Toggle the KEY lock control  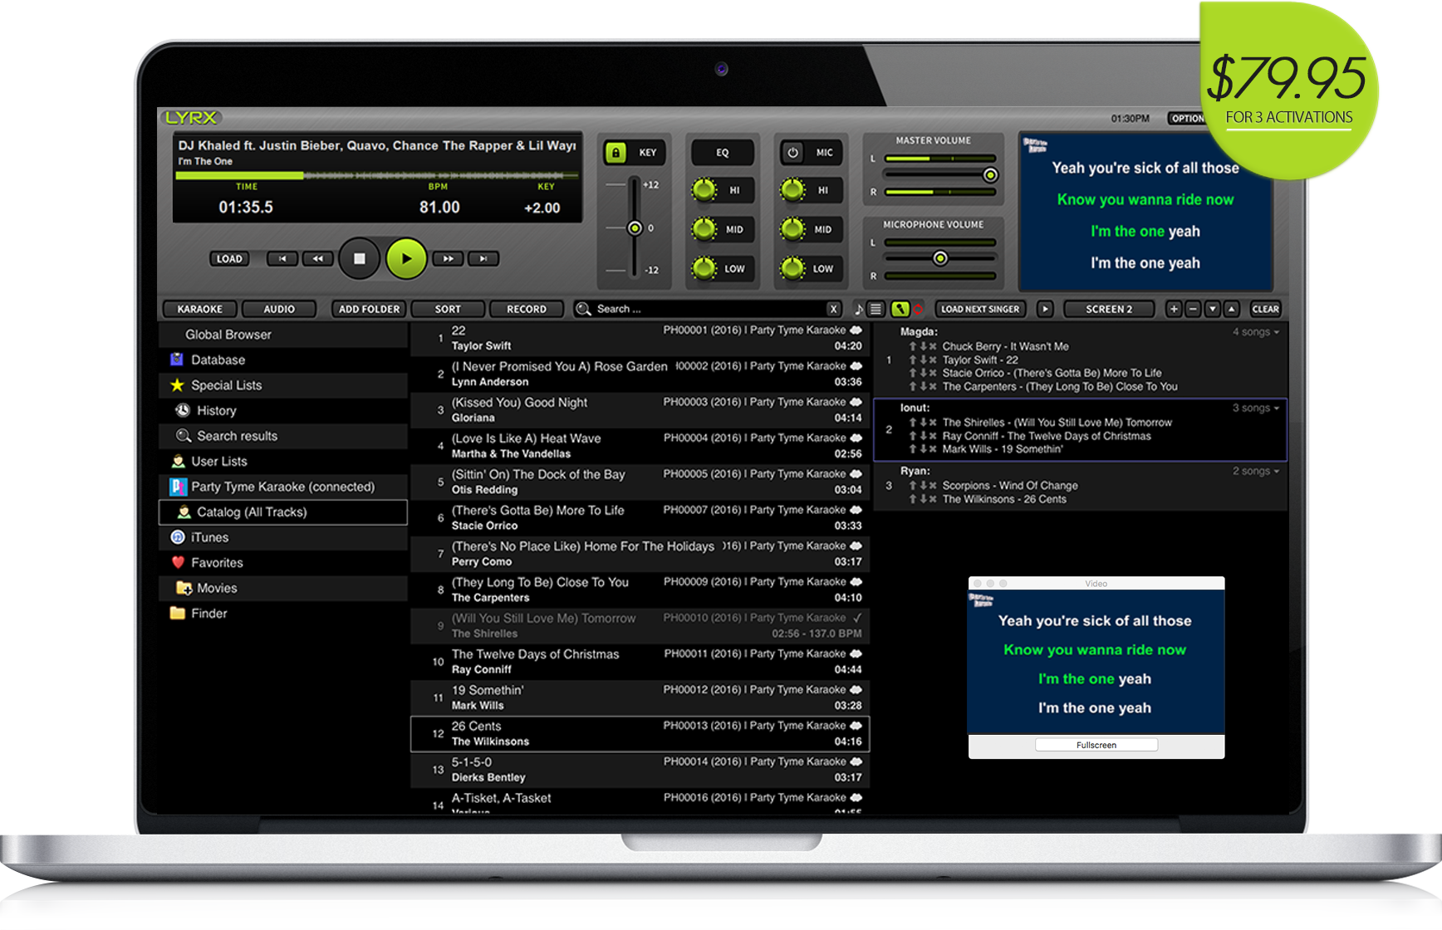point(615,152)
